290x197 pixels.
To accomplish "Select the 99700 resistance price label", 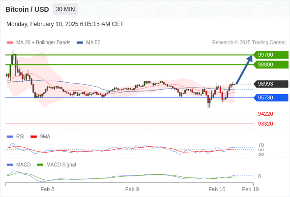I will [270, 55].
